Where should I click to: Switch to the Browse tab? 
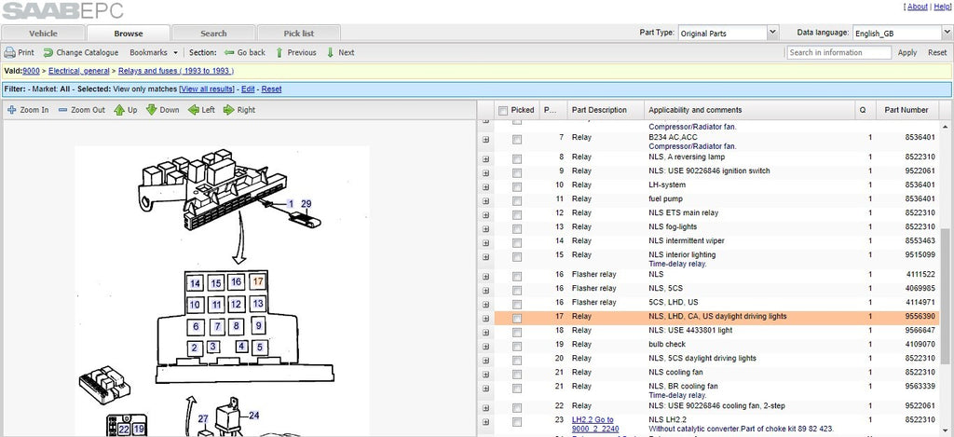click(129, 34)
